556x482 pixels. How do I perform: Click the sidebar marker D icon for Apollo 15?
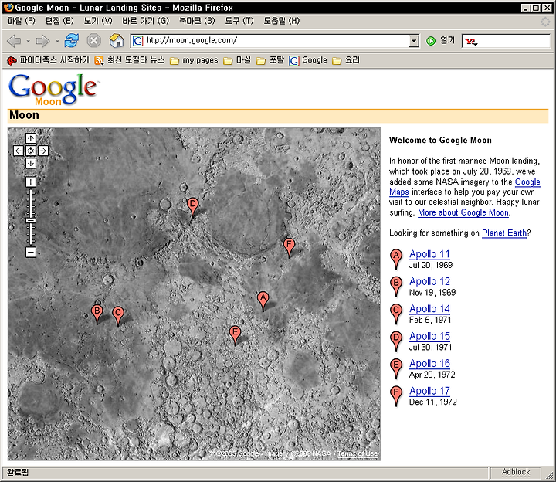[396, 341]
